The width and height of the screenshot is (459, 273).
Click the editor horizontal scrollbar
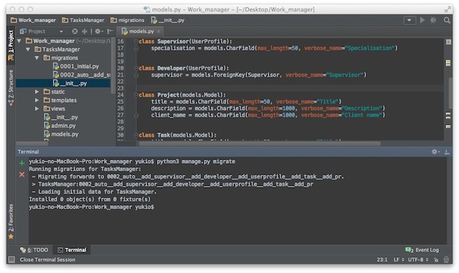point(260,144)
